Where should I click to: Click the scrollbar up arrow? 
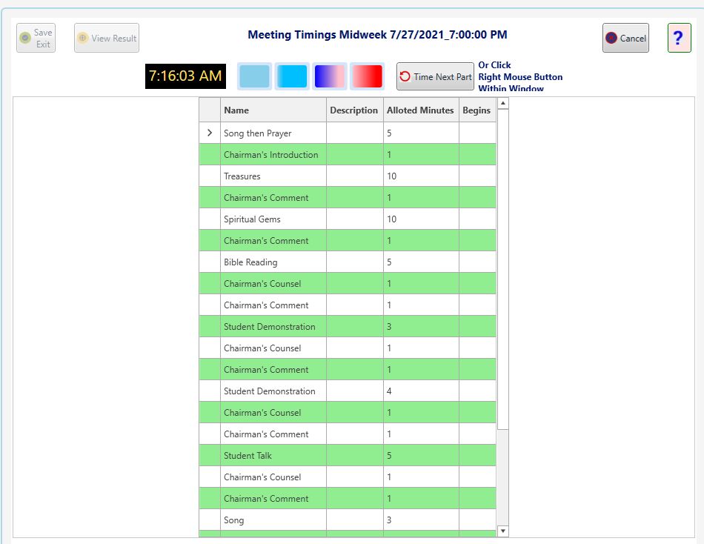503,103
